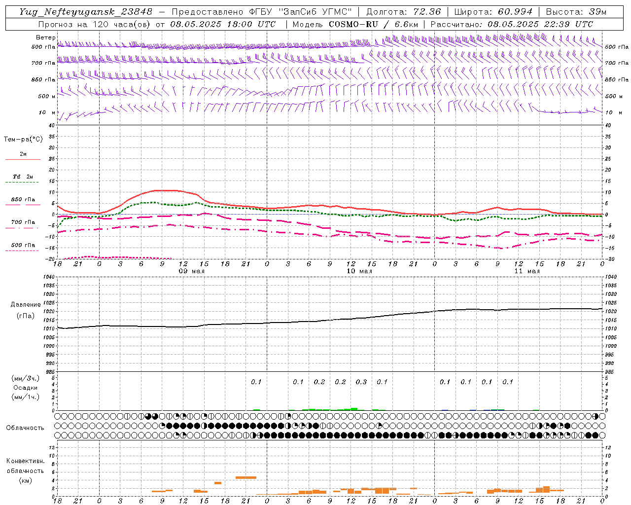Click the Рассчитано: 08.05.2025 22:39 UTC text

tap(512, 24)
